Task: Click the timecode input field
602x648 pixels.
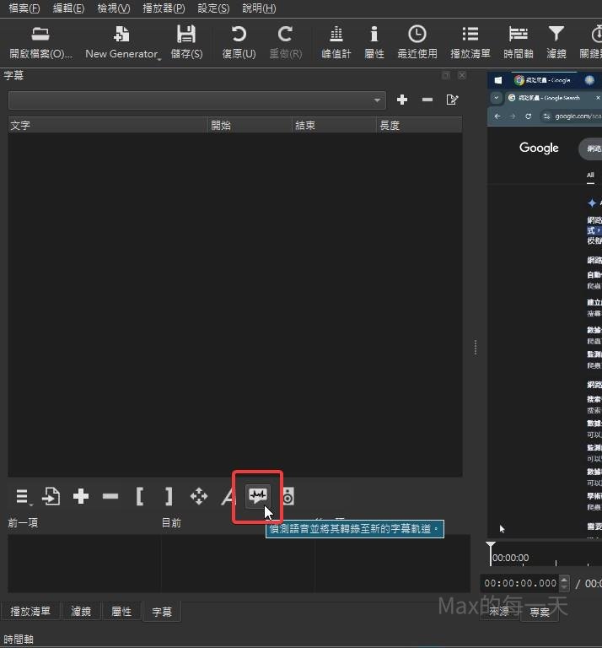Action: point(523,583)
